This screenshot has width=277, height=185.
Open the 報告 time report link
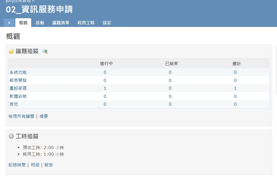click(49, 165)
